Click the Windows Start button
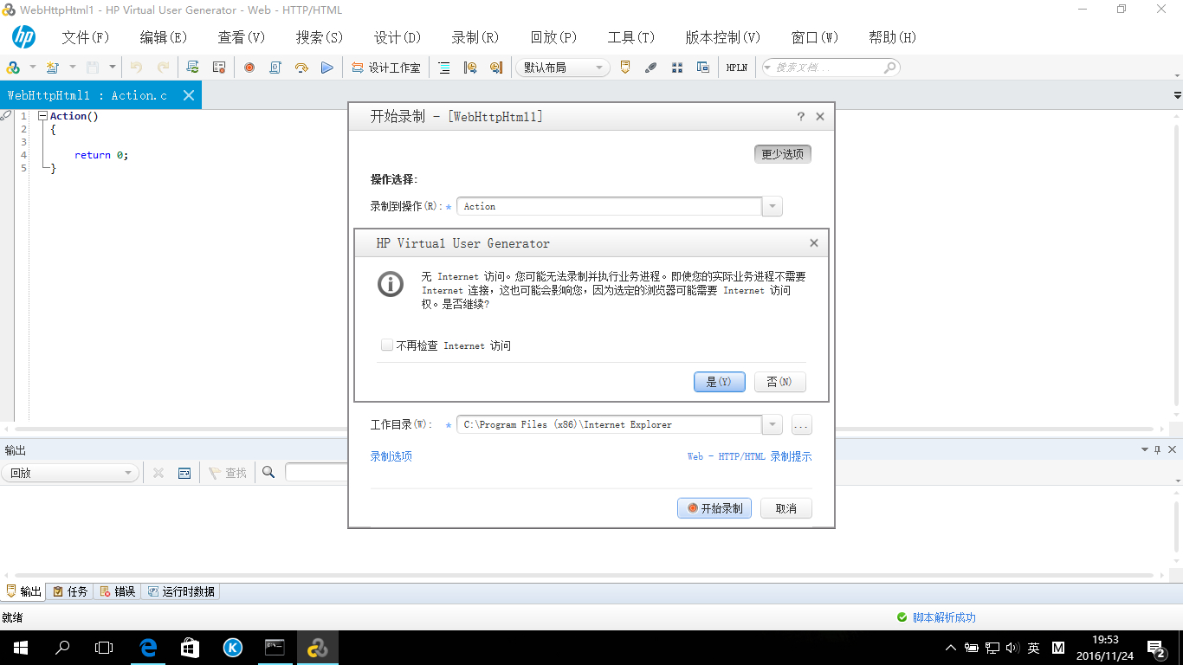The height and width of the screenshot is (665, 1183). click(21, 648)
